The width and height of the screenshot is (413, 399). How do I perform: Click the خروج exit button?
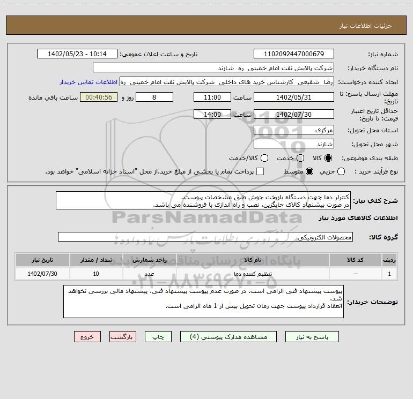(87, 337)
